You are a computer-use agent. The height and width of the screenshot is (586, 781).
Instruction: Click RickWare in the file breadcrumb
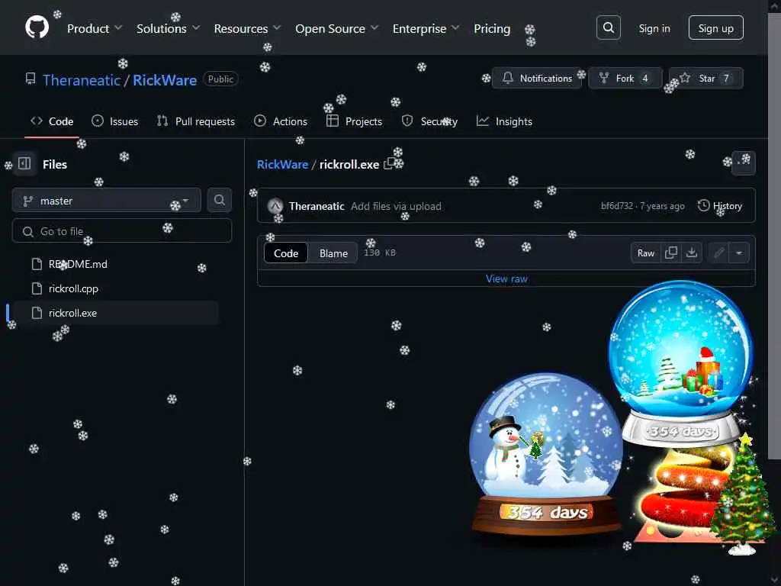(282, 164)
